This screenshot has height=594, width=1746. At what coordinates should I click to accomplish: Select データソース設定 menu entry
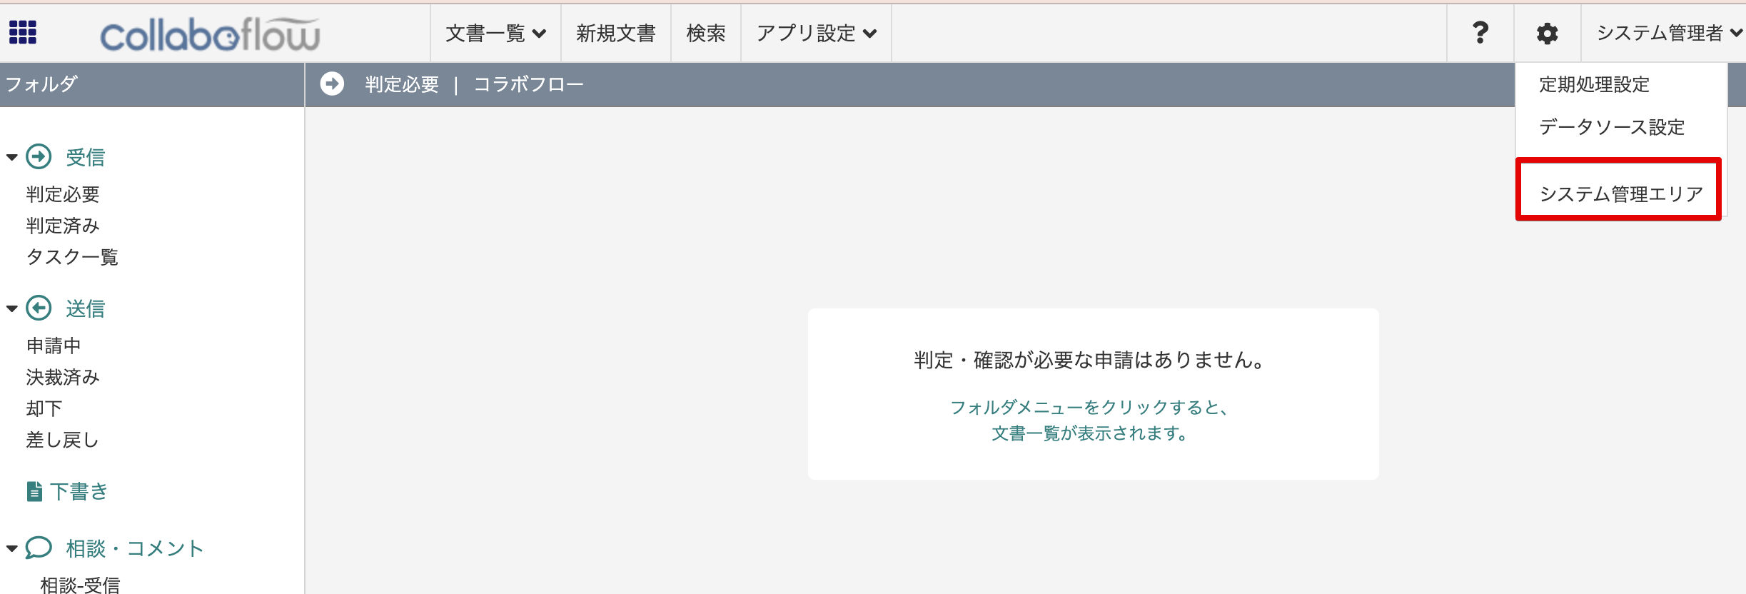[1611, 127]
